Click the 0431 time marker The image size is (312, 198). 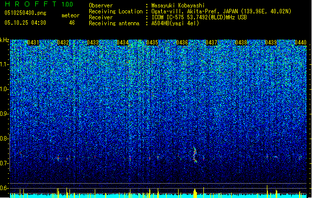[33, 43]
